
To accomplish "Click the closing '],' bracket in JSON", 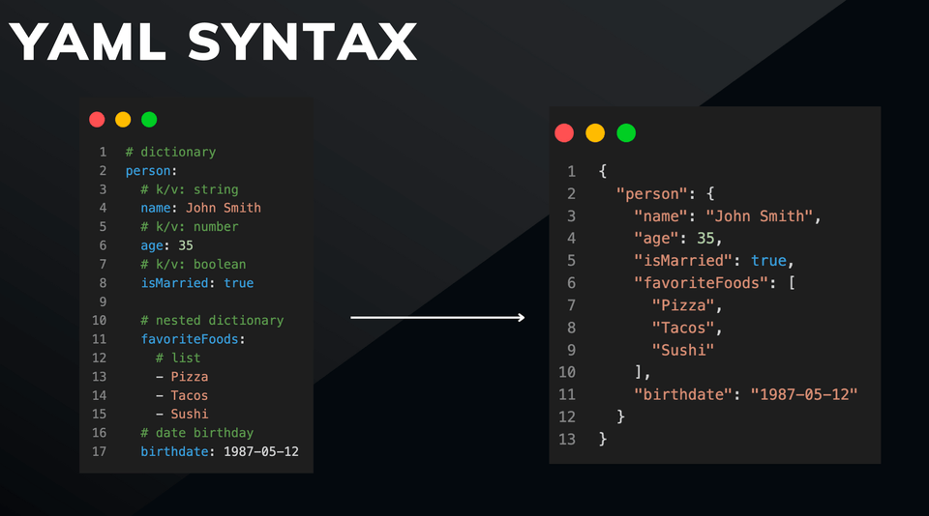I will (643, 372).
